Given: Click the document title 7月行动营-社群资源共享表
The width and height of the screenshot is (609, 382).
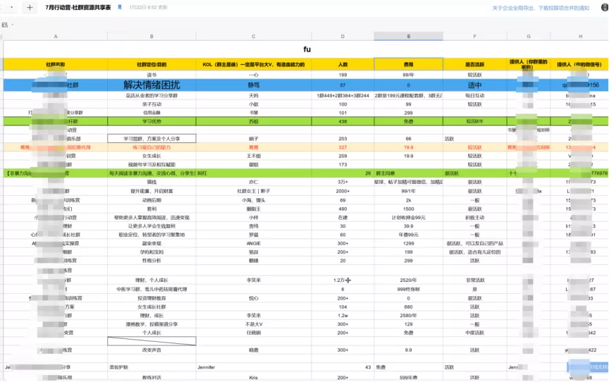Looking at the screenshot, I should (x=78, y=7).
